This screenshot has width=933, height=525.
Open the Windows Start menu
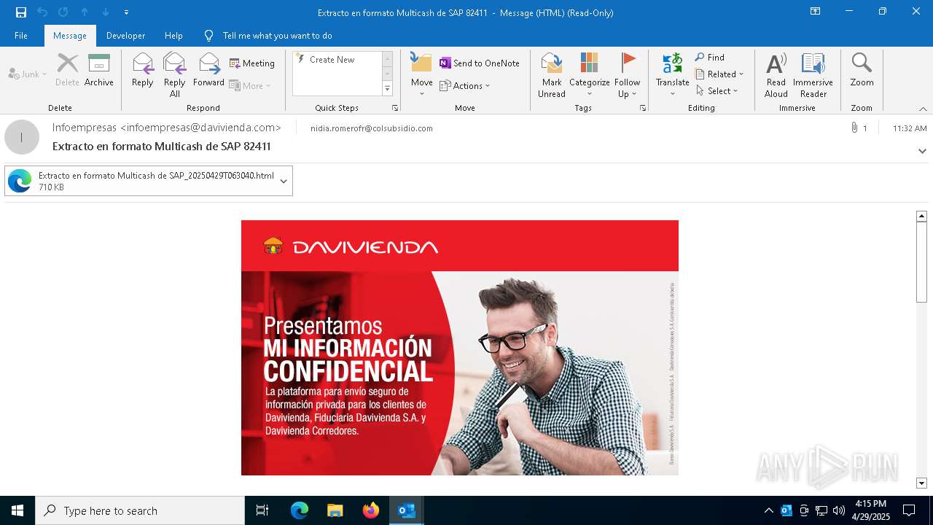[x=17, y=510]
